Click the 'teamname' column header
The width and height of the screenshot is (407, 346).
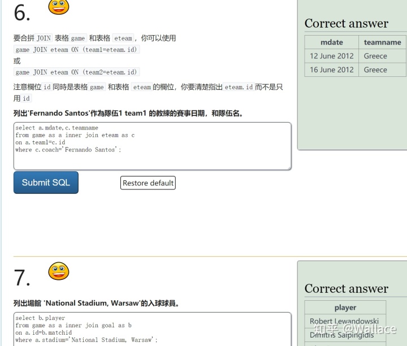tap(382, 42)
